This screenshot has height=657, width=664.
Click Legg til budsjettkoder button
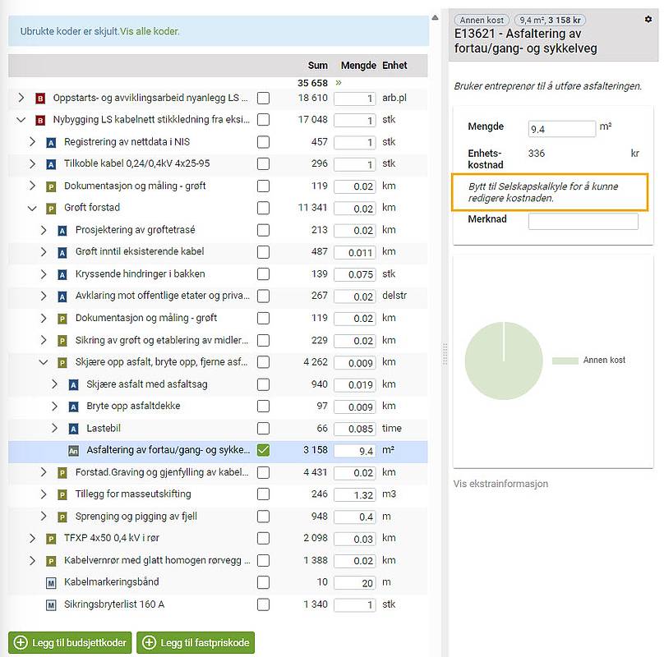[x=70, y=642]
